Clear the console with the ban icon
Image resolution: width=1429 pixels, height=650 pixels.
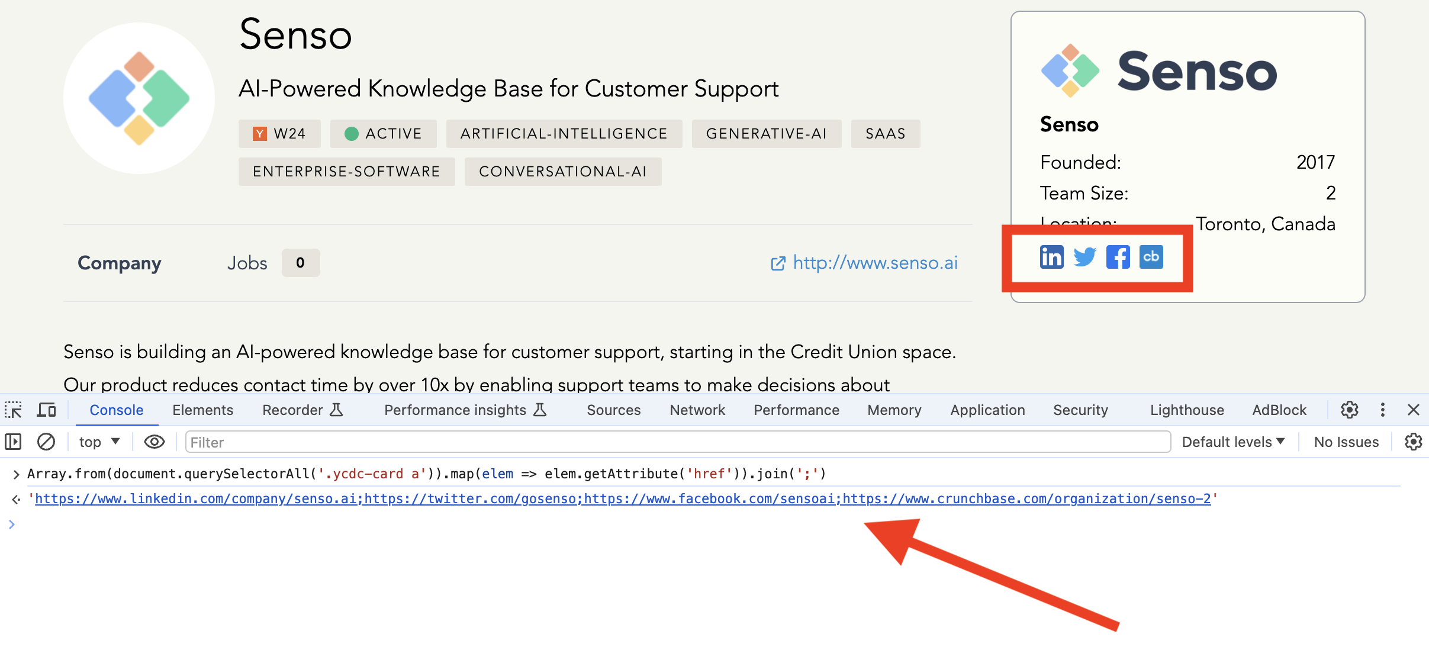(46, 442)
